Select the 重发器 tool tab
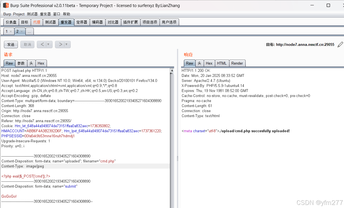The width and height of the screenshot is (344, 208). 66,22
